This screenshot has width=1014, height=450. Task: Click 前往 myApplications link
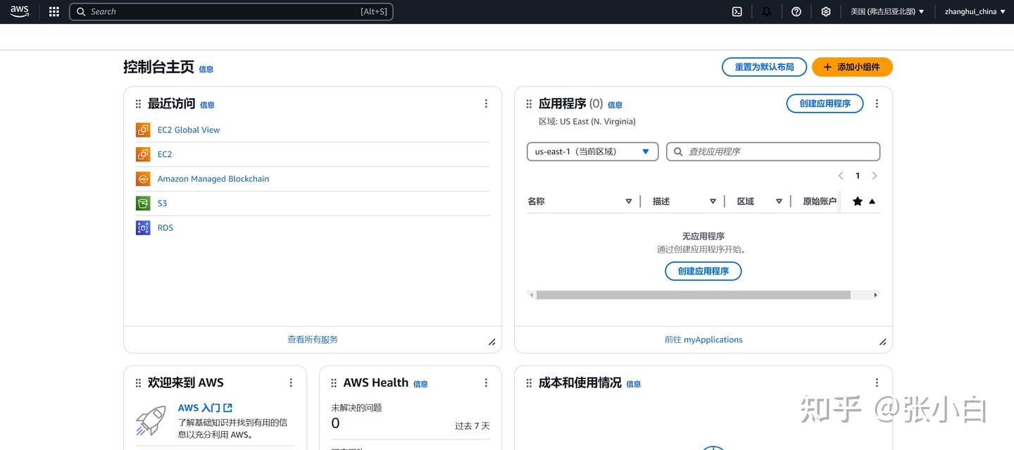pos(703,339)
